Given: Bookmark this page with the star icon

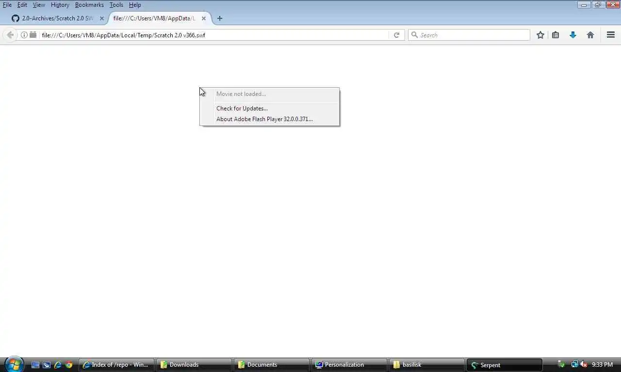Looking at the screenshot, I should [x=540, y=35].
